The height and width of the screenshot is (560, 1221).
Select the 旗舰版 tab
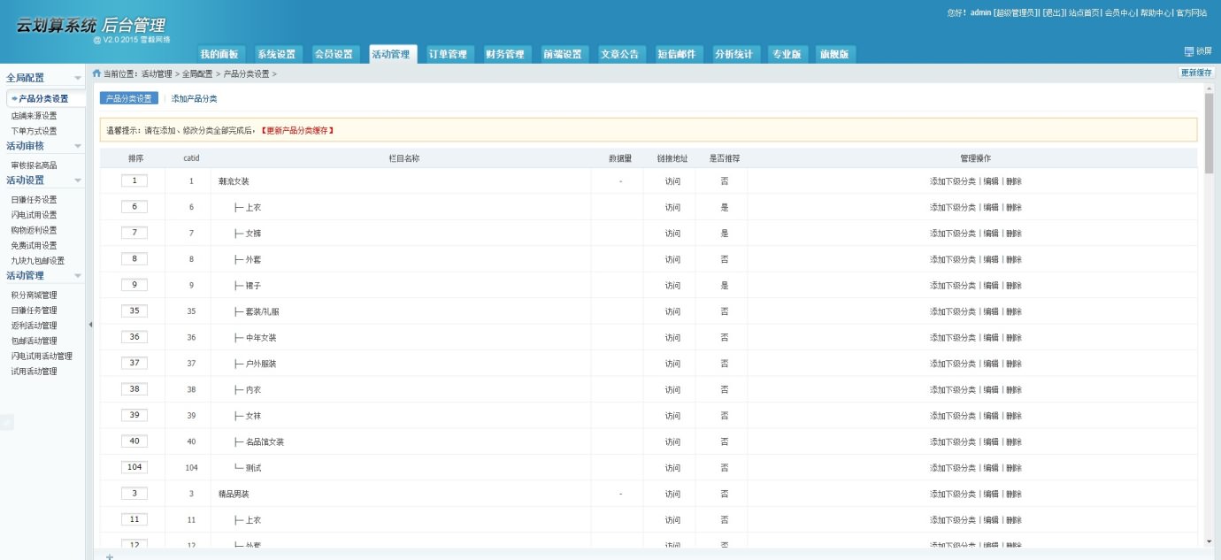coord(833,54)
